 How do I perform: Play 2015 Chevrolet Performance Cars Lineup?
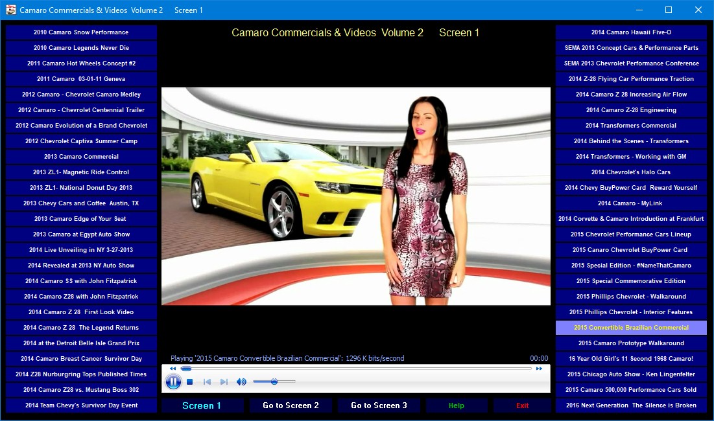coord(631,234)
